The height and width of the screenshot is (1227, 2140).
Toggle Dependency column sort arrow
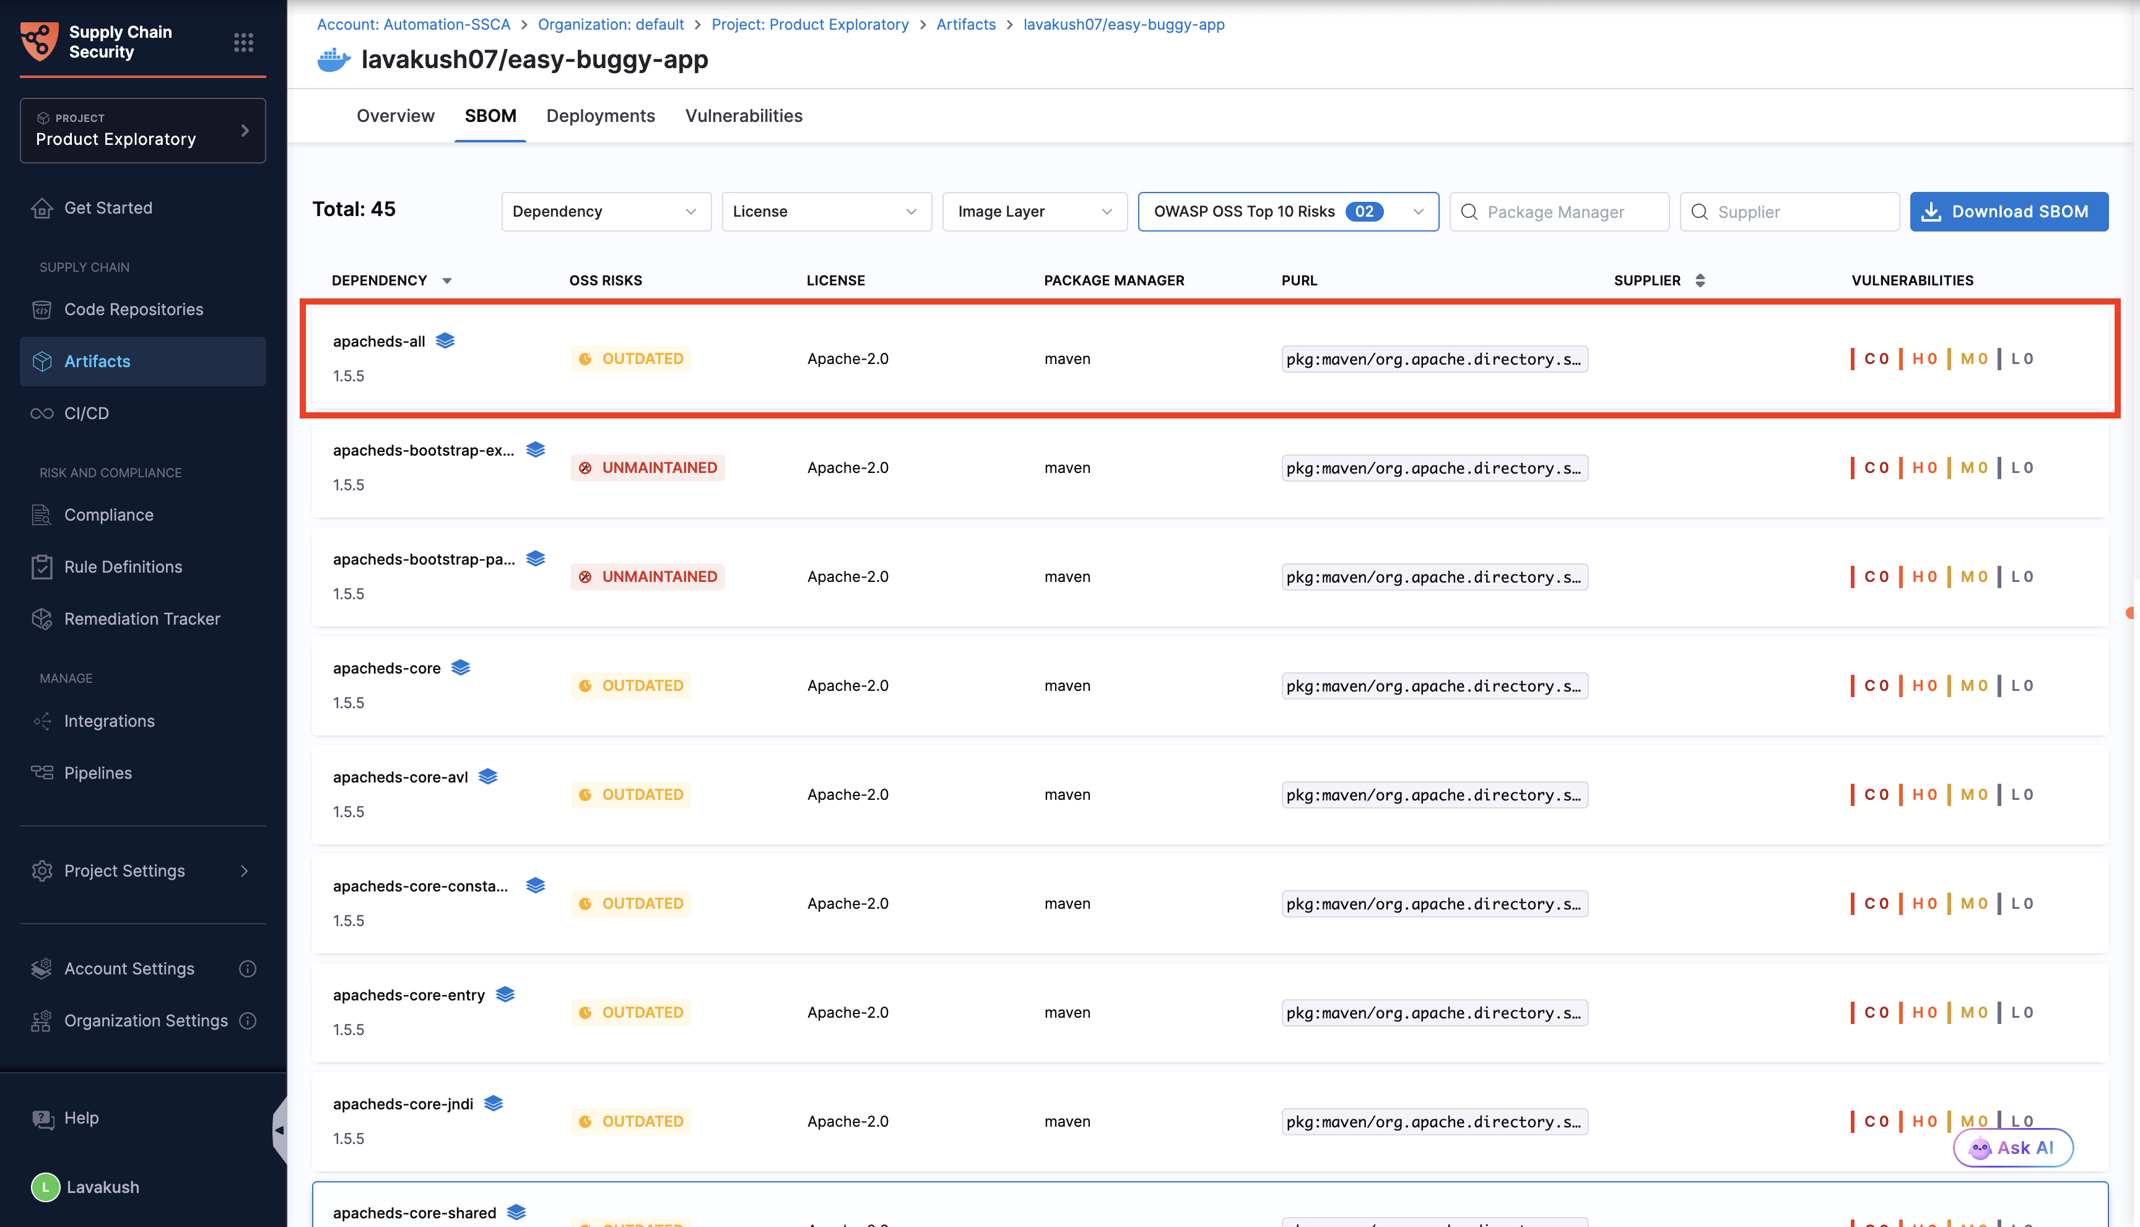click(446, 280)
